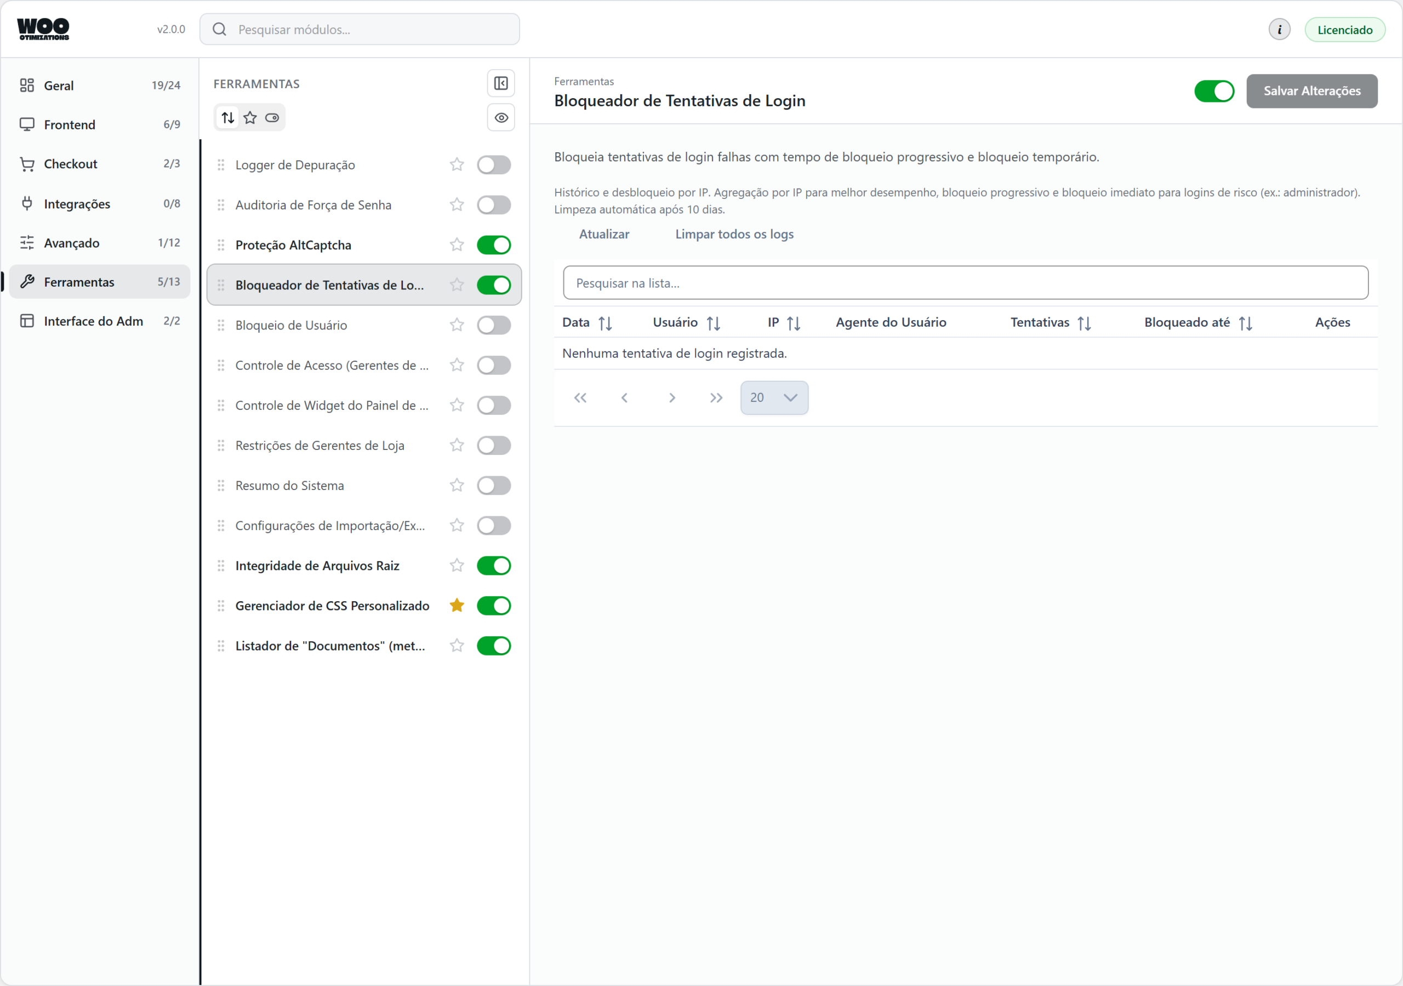Sort table by Usuário column
Viewport: 1403px width, 986px height.
pyautogui.click(x=713, y=323)
